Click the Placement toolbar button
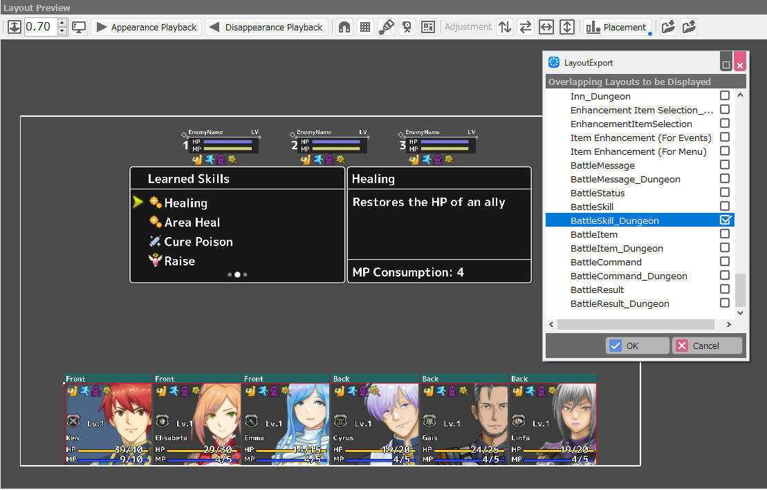This screenshot has height=490, width=767. (614, 26)
